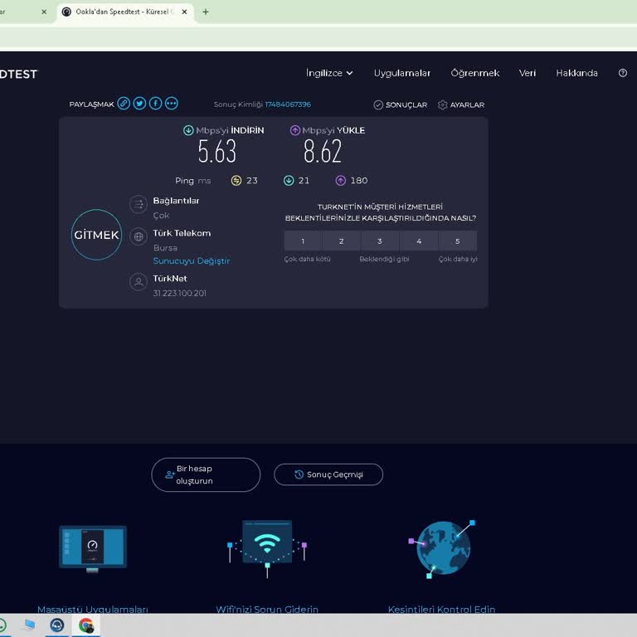Rate TurkNet customer service 1
Viewport: 637px width, 637px height.
(303, 241)
